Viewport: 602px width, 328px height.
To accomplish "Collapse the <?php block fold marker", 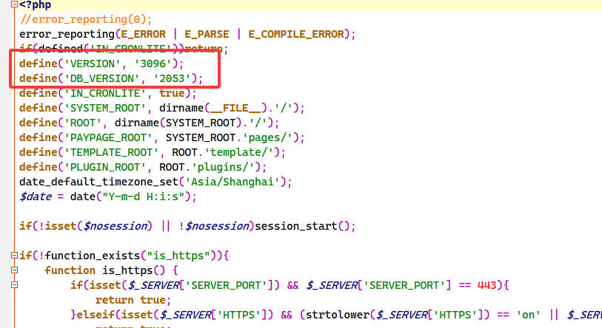I will tap(14, 4).
